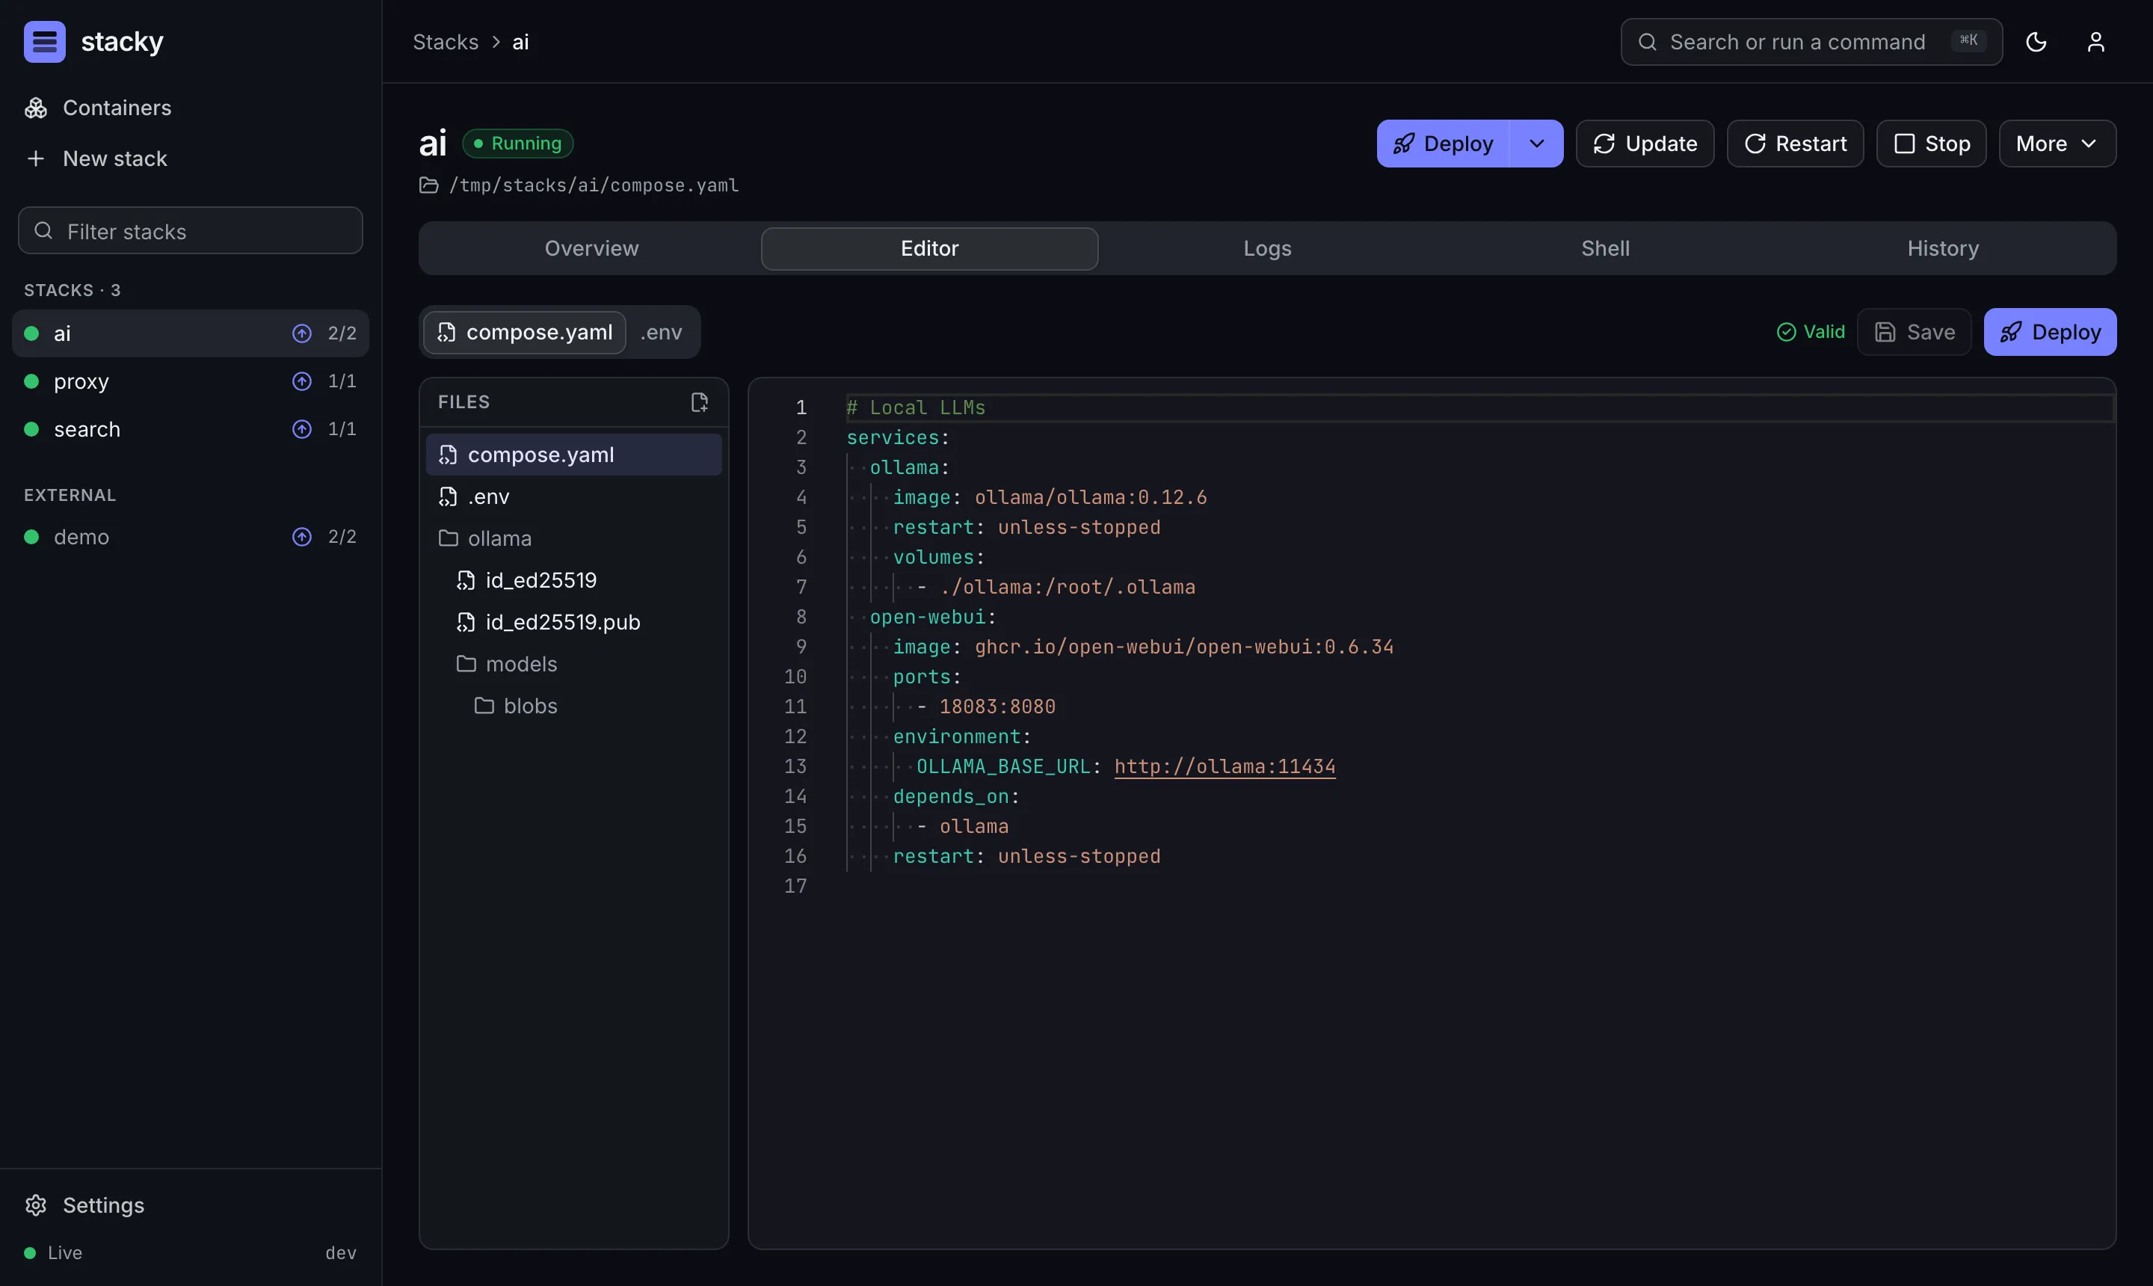Open .env in the file tree
Viewport: 2153px width, 1286px height.
tap(573, 496)
